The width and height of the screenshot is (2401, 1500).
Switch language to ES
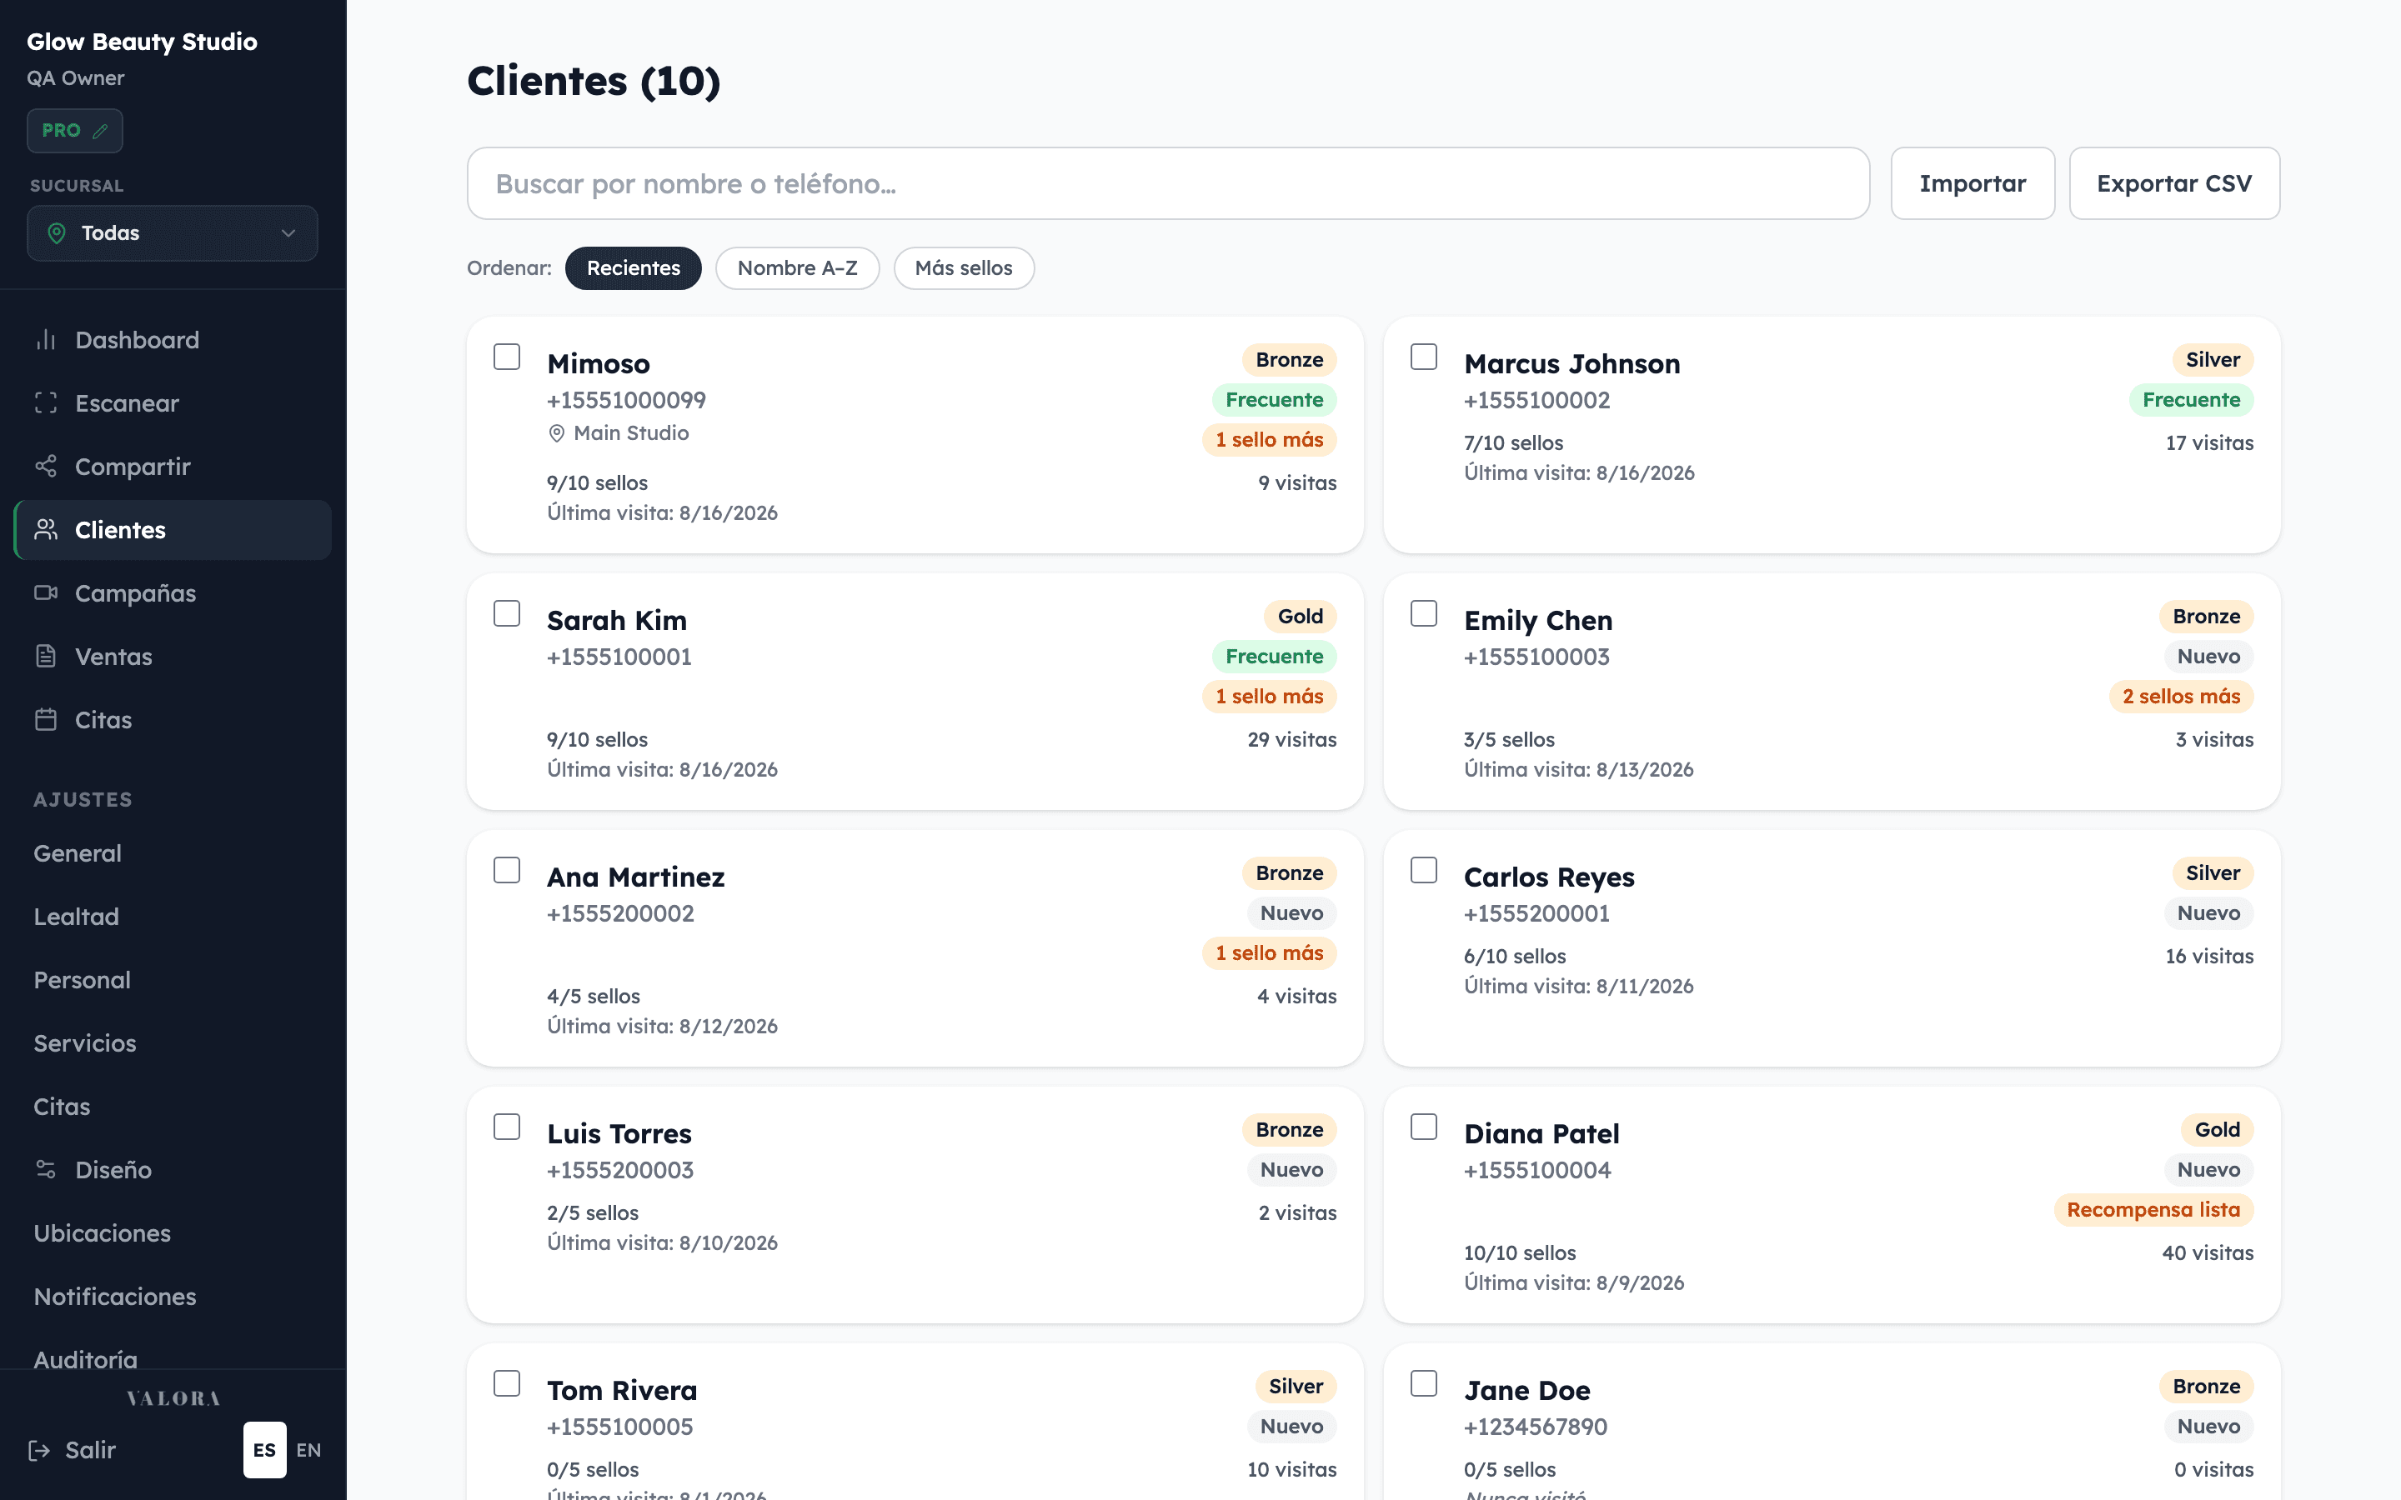[x=265, y=1450]
